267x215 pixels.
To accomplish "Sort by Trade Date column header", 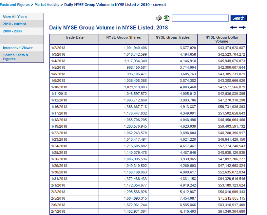I will click(x=74, y=37).
